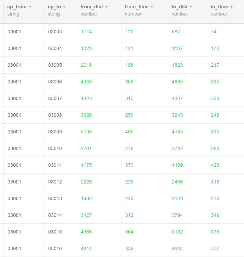Click from_dist value 1114
The width and height of the screenshot is (244, 257).
coord(86,31)
